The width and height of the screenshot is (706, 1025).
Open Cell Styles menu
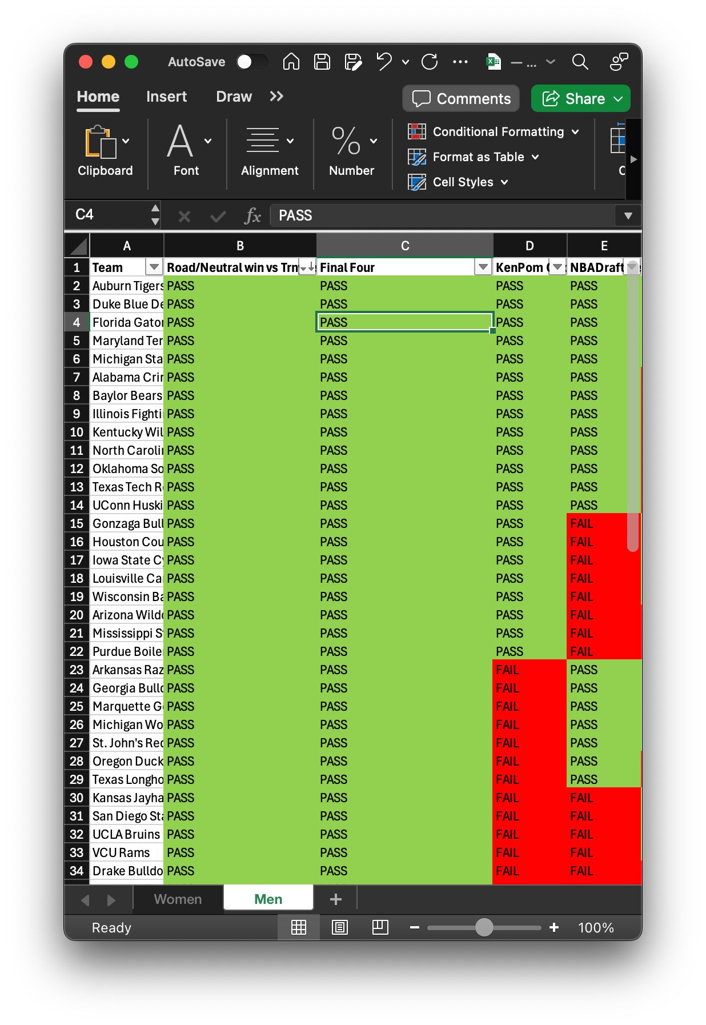pyautogui.click(x=458, y=182)
